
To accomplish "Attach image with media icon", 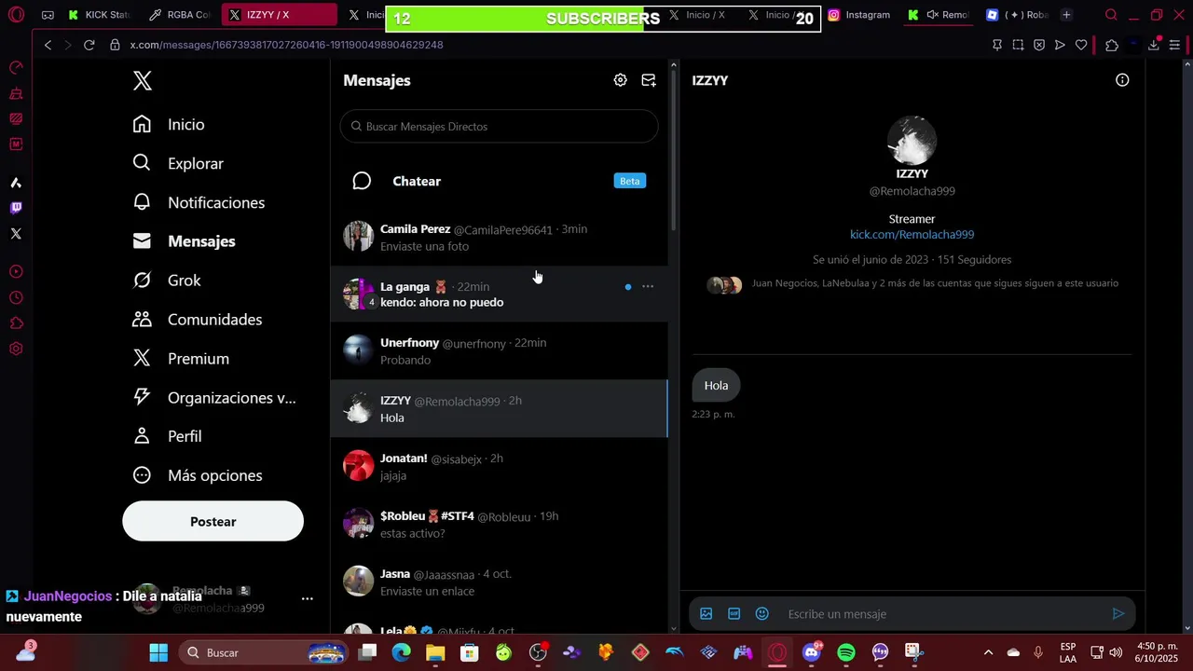I will (x=706, y=613).
